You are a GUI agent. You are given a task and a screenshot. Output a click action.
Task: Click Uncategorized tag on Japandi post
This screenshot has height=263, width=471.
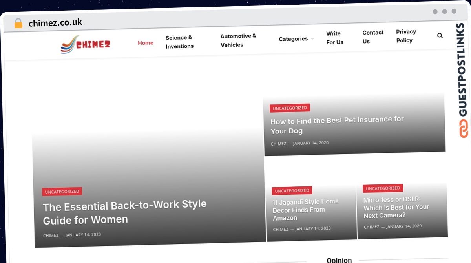point(292,191)
